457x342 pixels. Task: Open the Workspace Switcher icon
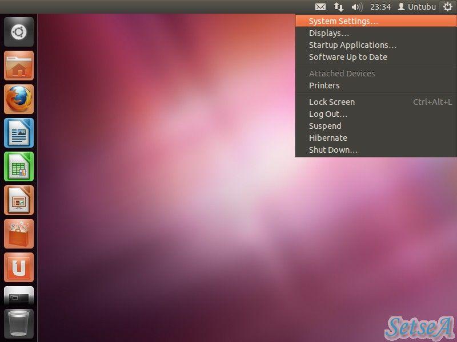tap(19, 296)
